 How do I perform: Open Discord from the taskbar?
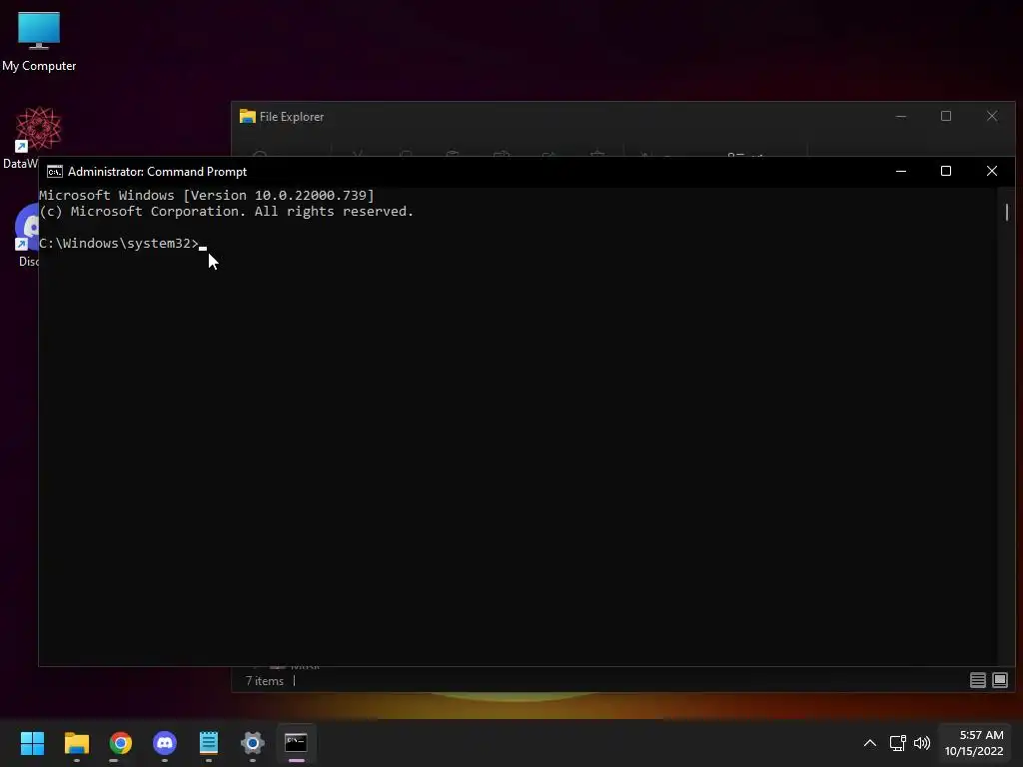(165, 743)
